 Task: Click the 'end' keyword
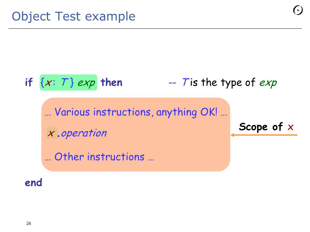(x=33, y=182)
